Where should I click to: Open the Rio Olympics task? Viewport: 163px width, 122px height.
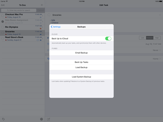pos(22,27)
